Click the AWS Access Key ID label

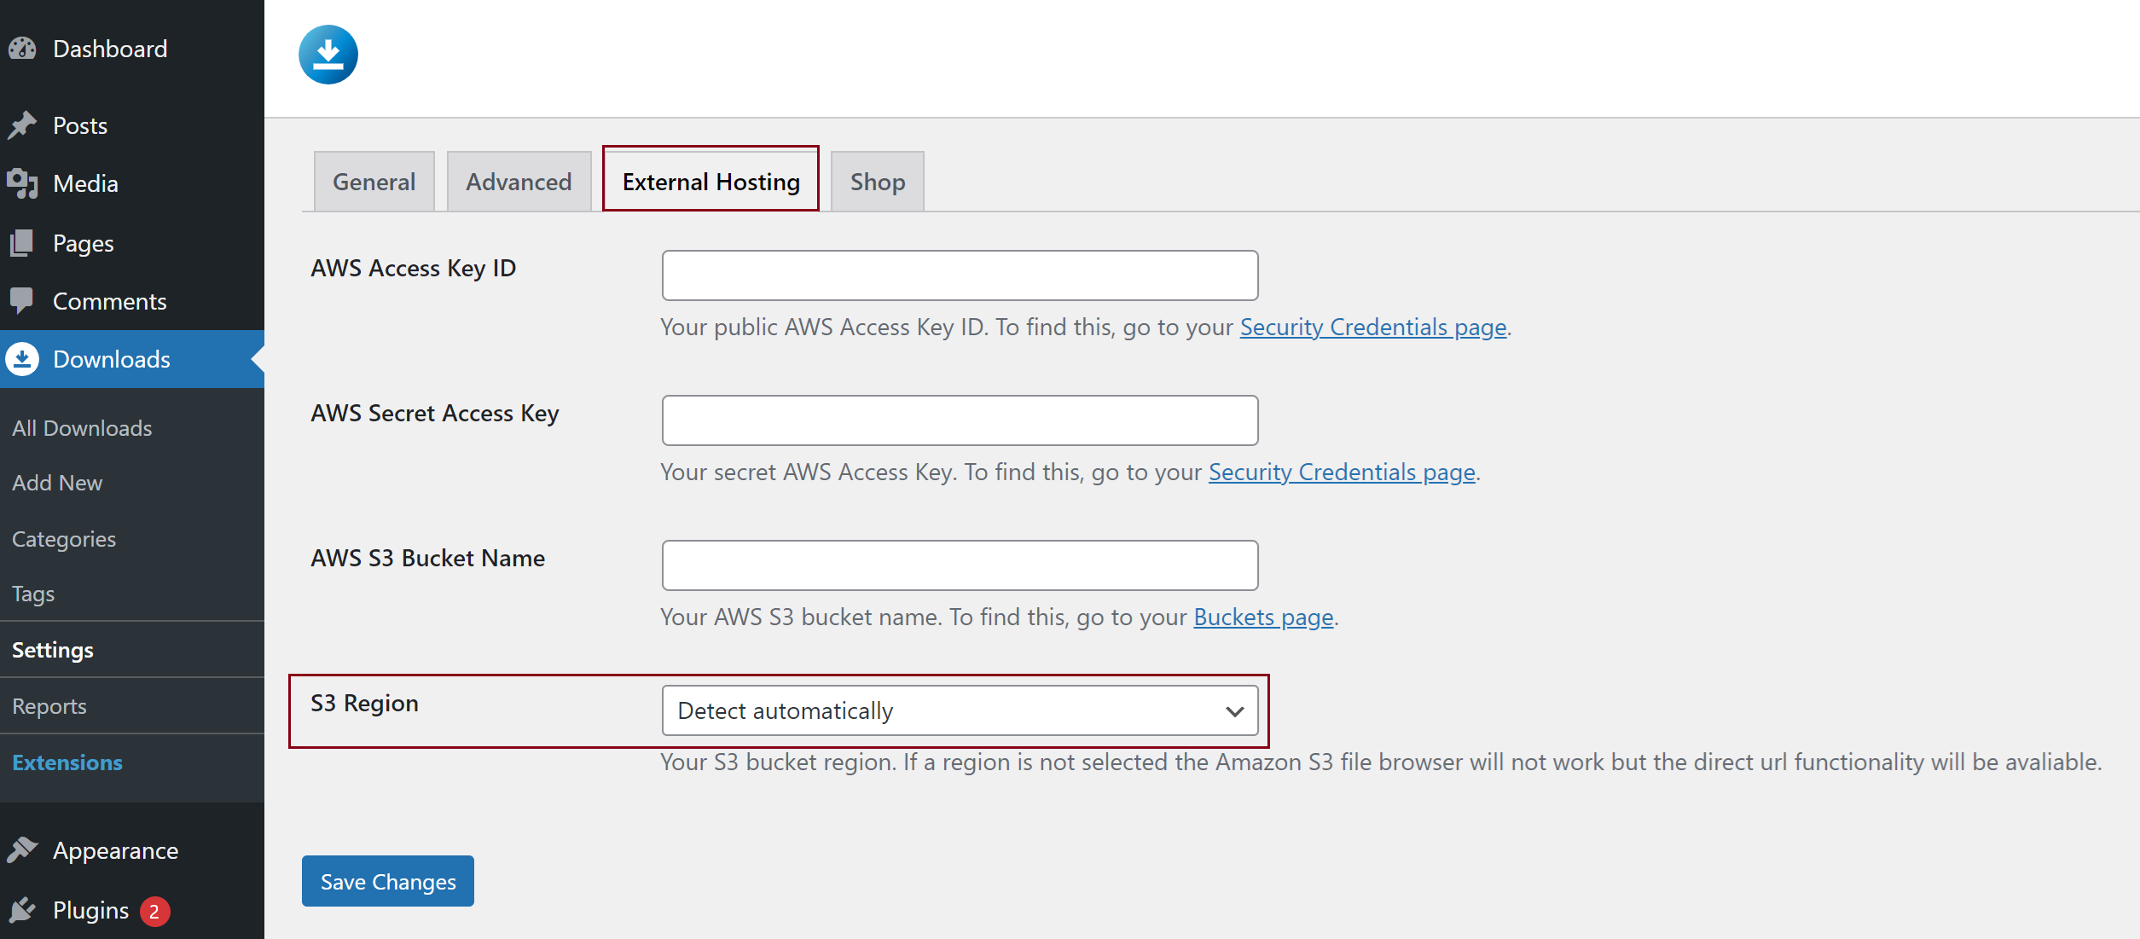coord(414,269)
